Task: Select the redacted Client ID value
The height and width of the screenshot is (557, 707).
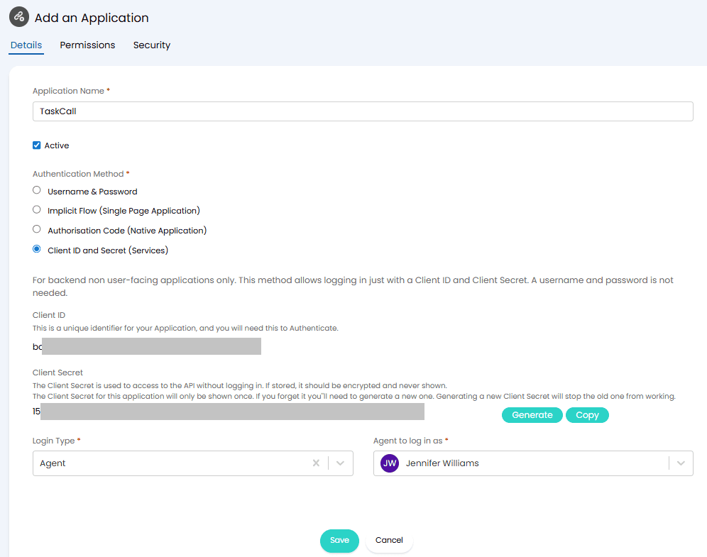Action: point(149,346)
